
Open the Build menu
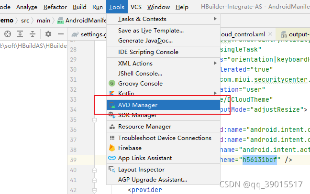point(79,7)
